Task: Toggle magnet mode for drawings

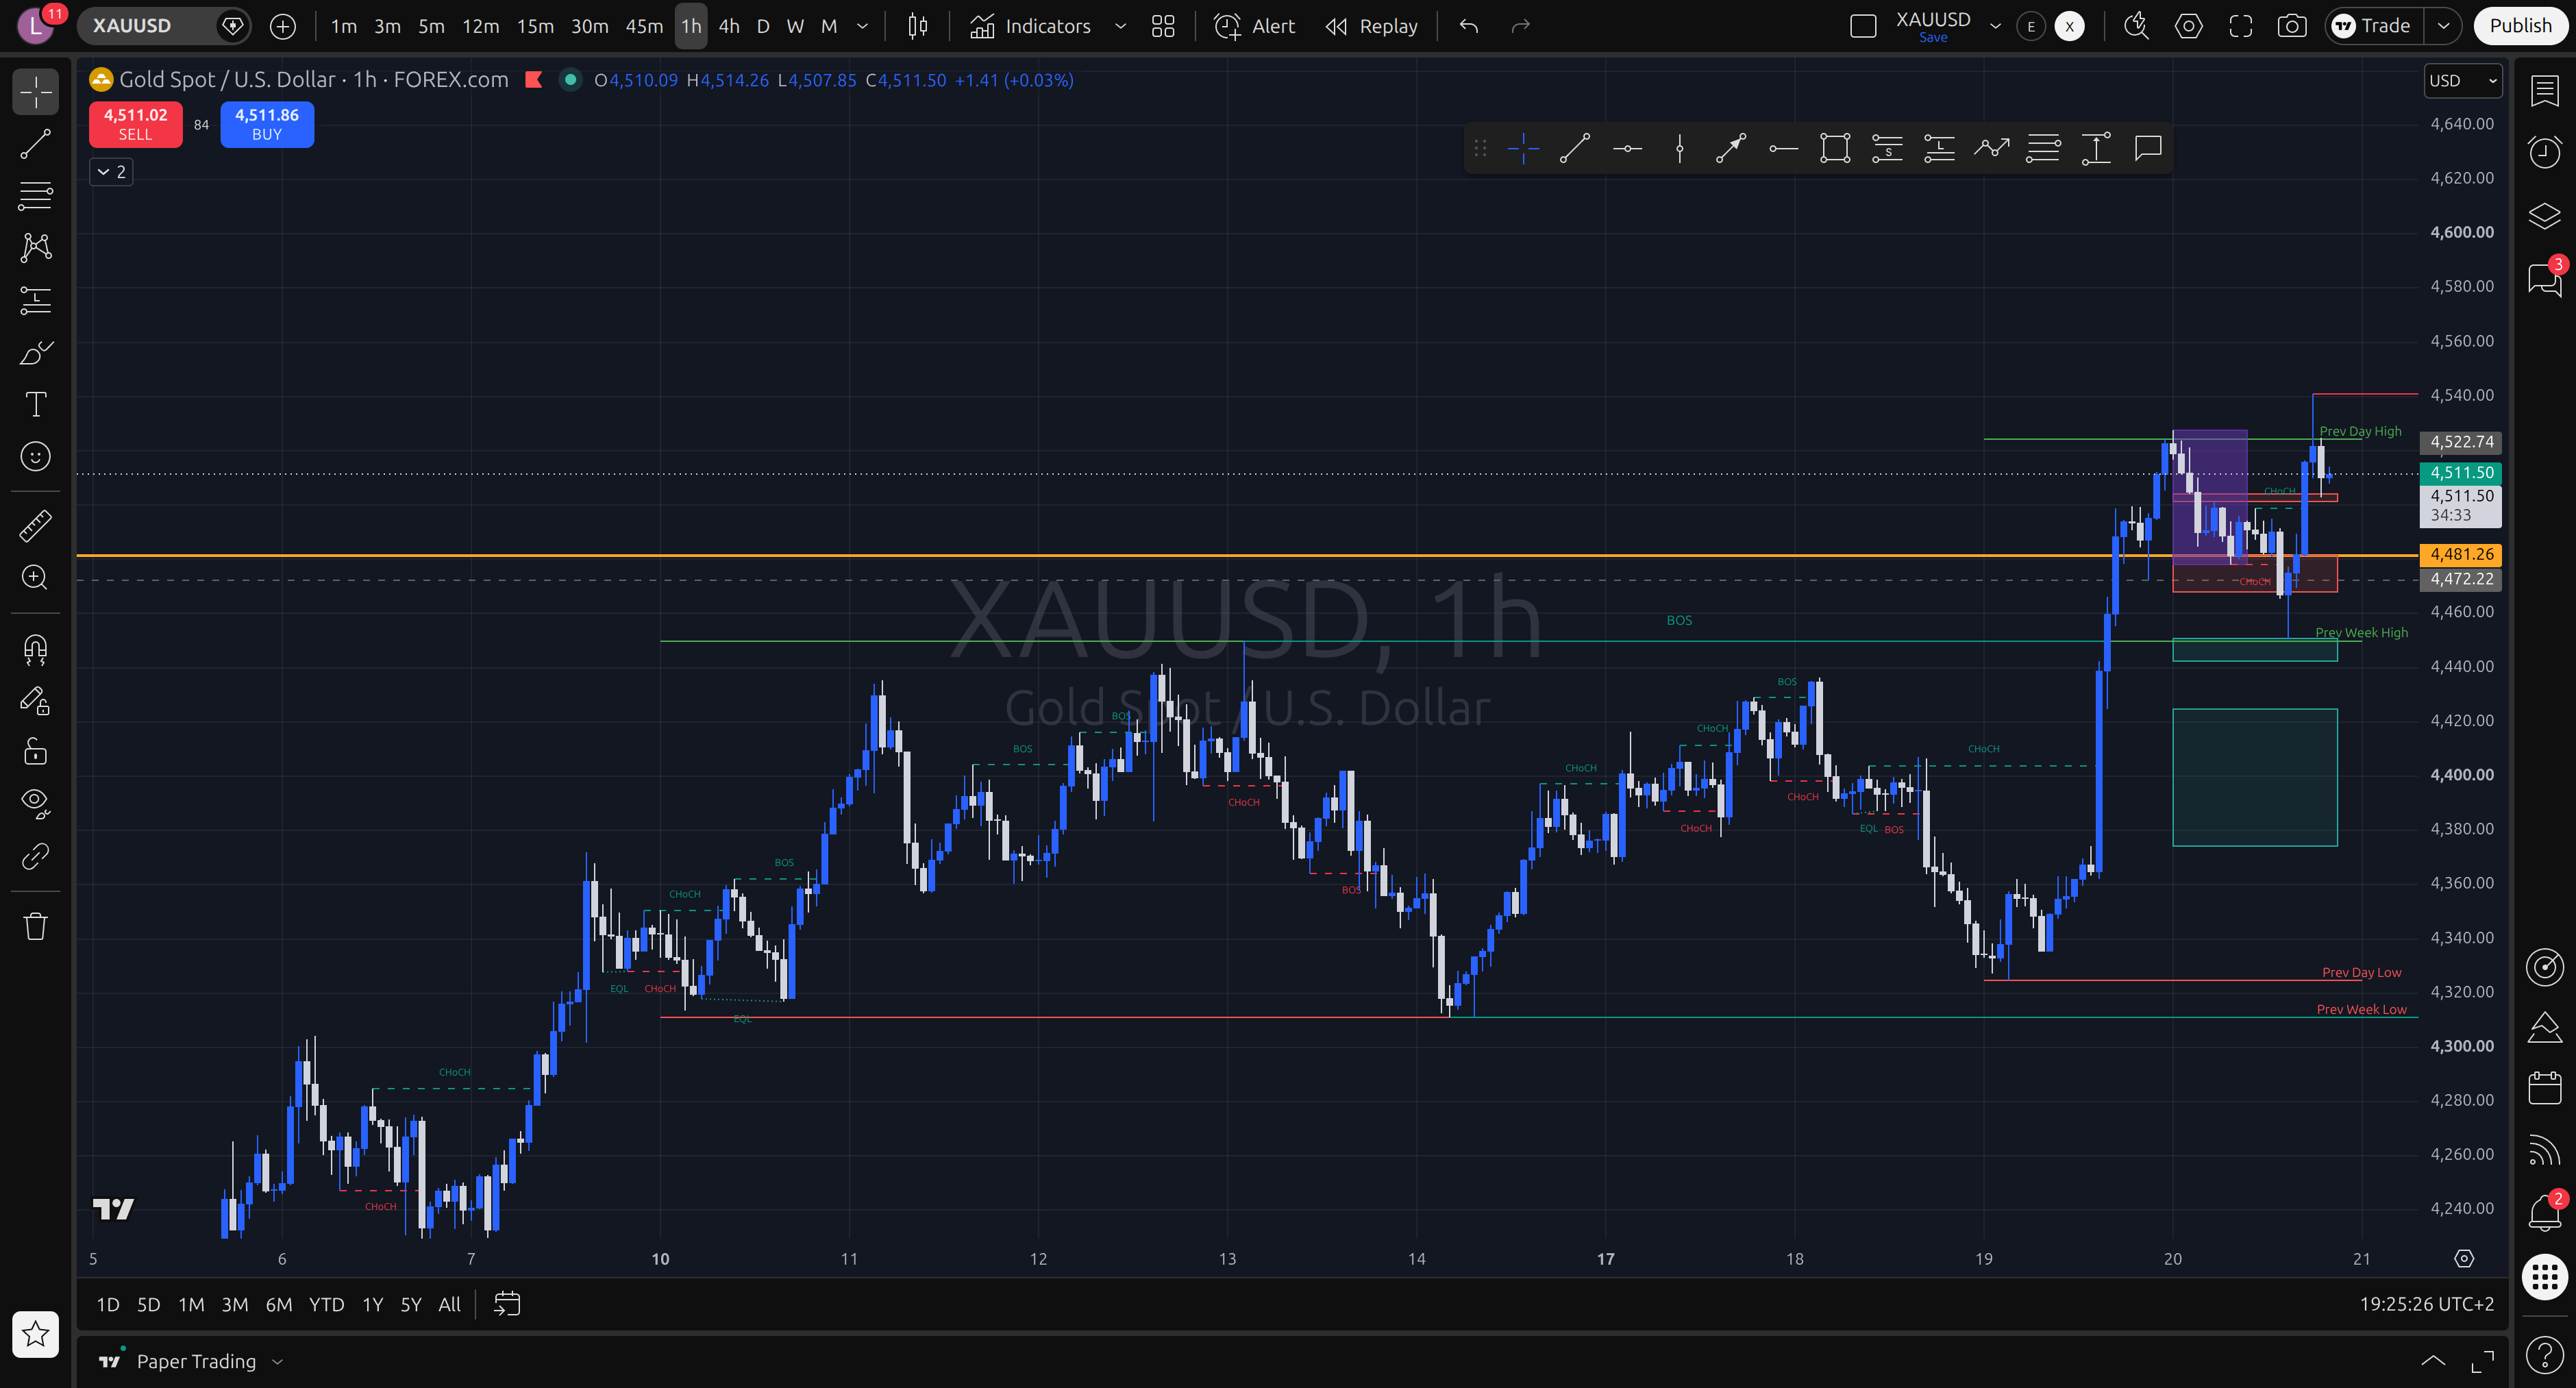Action: coord(36,650)
